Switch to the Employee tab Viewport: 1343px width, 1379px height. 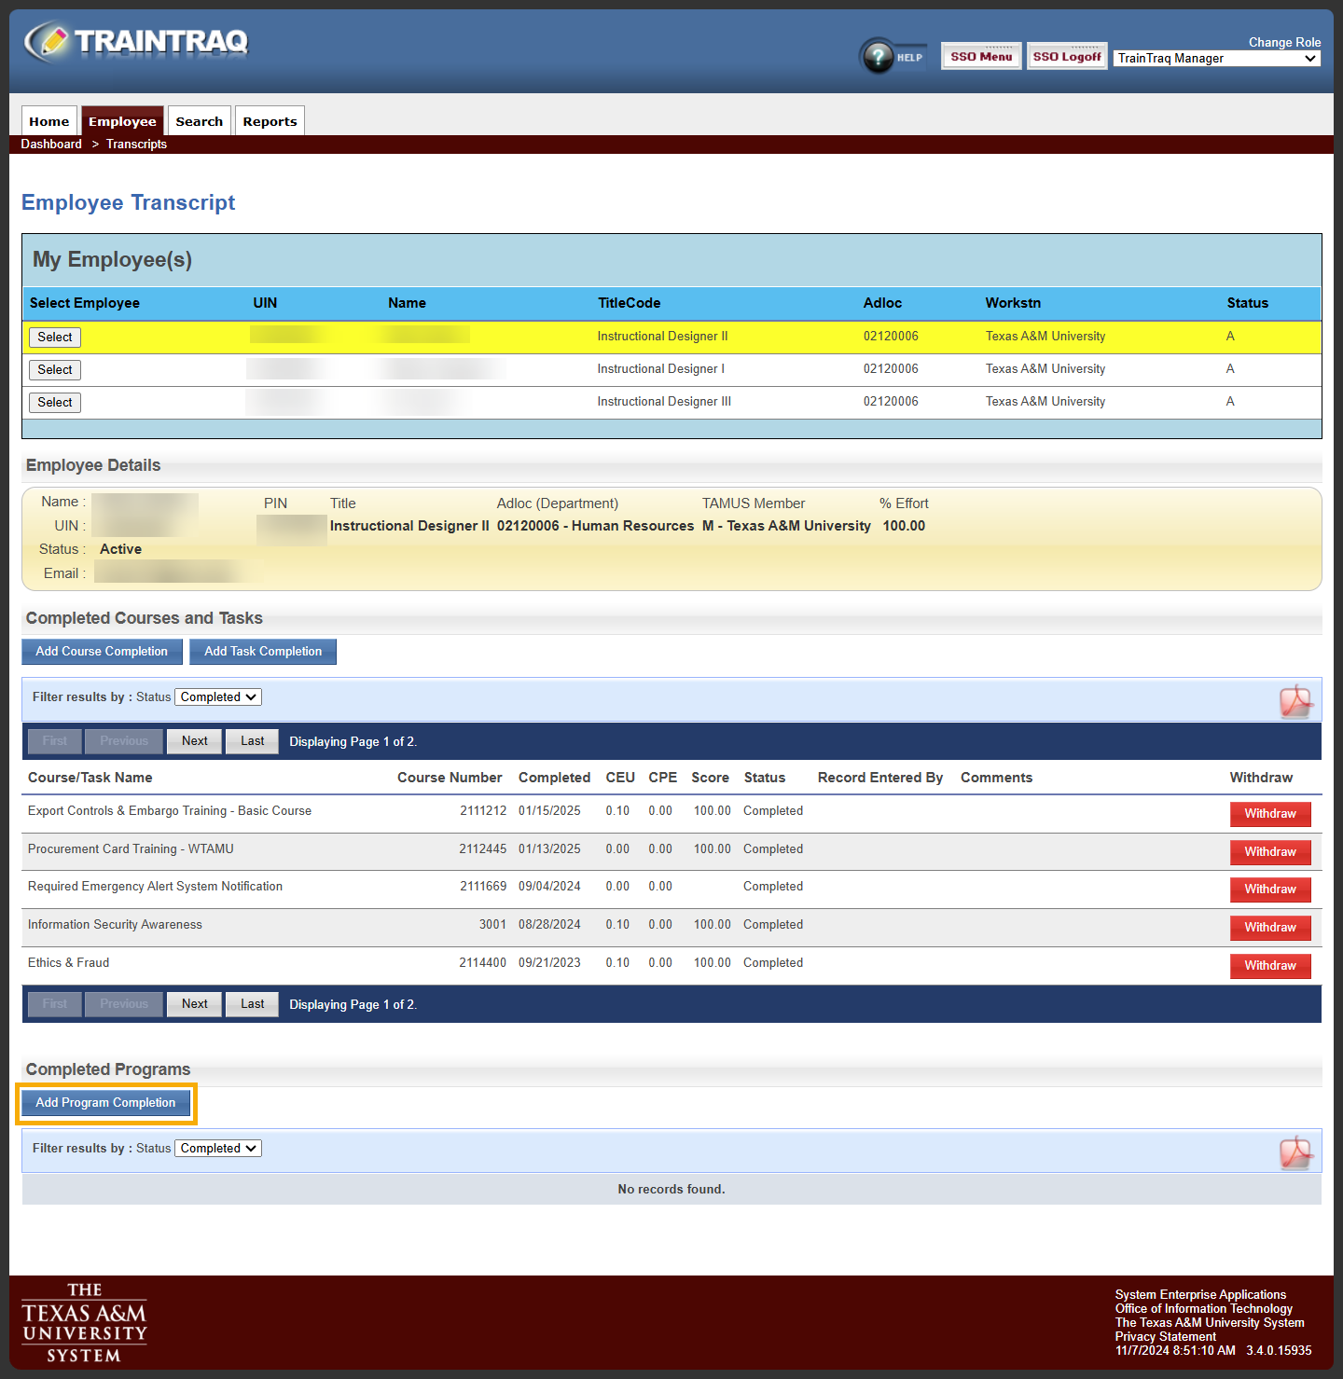(x=122, y=120)
